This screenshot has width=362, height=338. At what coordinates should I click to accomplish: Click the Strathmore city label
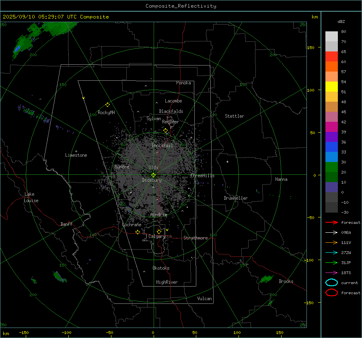tap(195, 238)
